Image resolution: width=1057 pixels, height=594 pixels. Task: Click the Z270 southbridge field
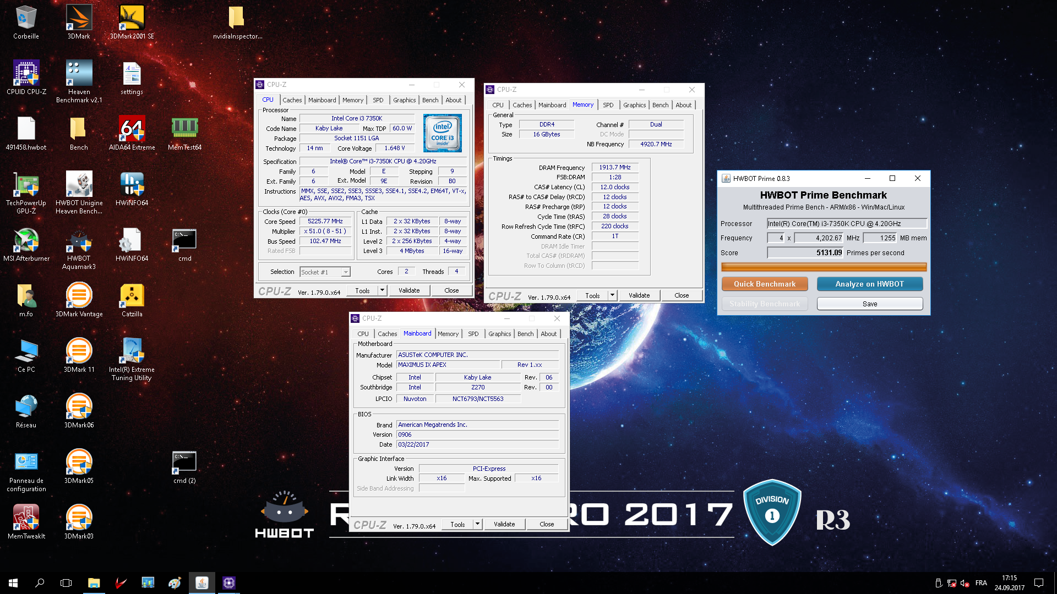[x=478, y=387]
